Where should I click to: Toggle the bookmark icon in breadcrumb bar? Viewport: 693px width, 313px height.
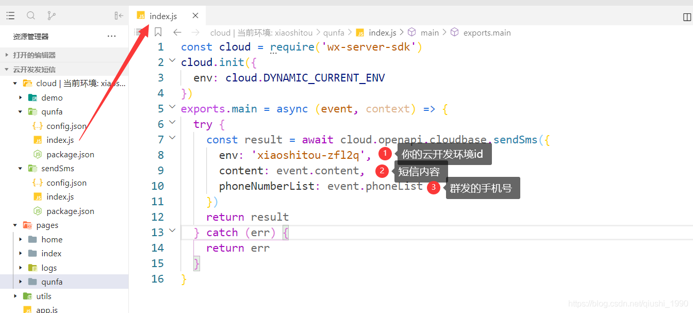pos(158,32)
